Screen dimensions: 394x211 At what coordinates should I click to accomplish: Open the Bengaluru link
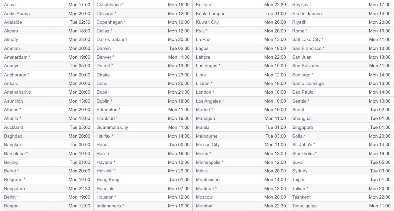click(x=14, y=188)
